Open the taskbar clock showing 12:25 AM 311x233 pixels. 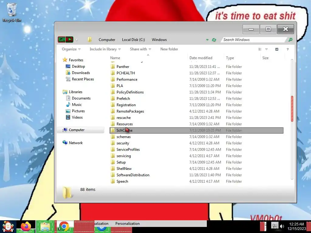pyautogui.click(x=297, y=226)
